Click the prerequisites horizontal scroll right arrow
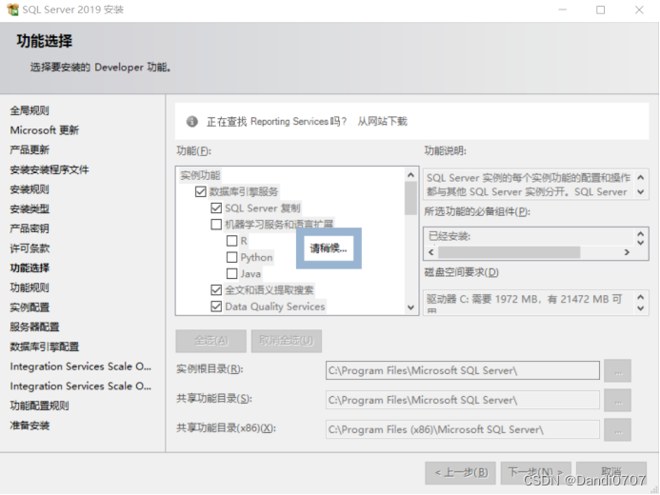This screenshot has width=660, height=495. (x=627, y=252)
